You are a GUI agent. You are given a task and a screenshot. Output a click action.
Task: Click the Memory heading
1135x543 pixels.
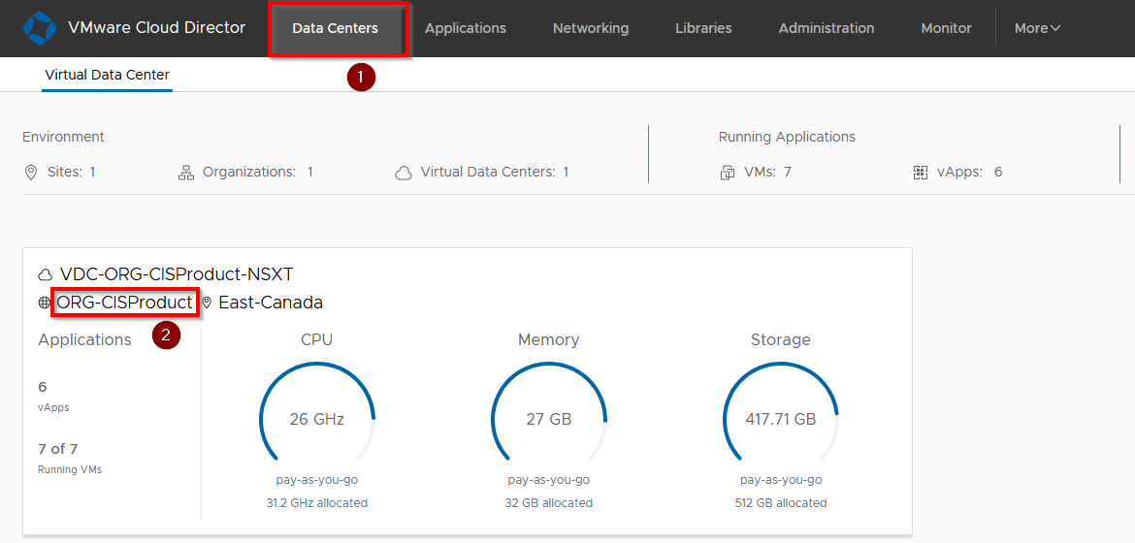click(x=549, y=340)
